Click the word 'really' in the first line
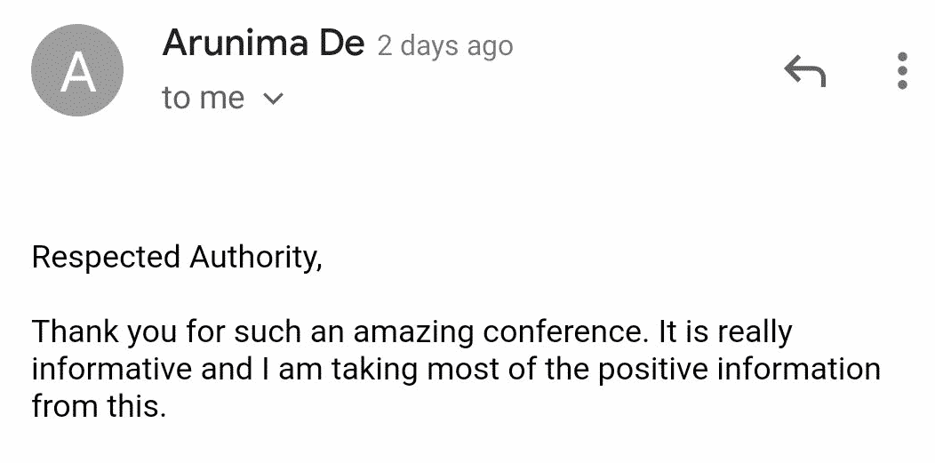Screen dimensions: 935x463 click(x=755, y=333)
